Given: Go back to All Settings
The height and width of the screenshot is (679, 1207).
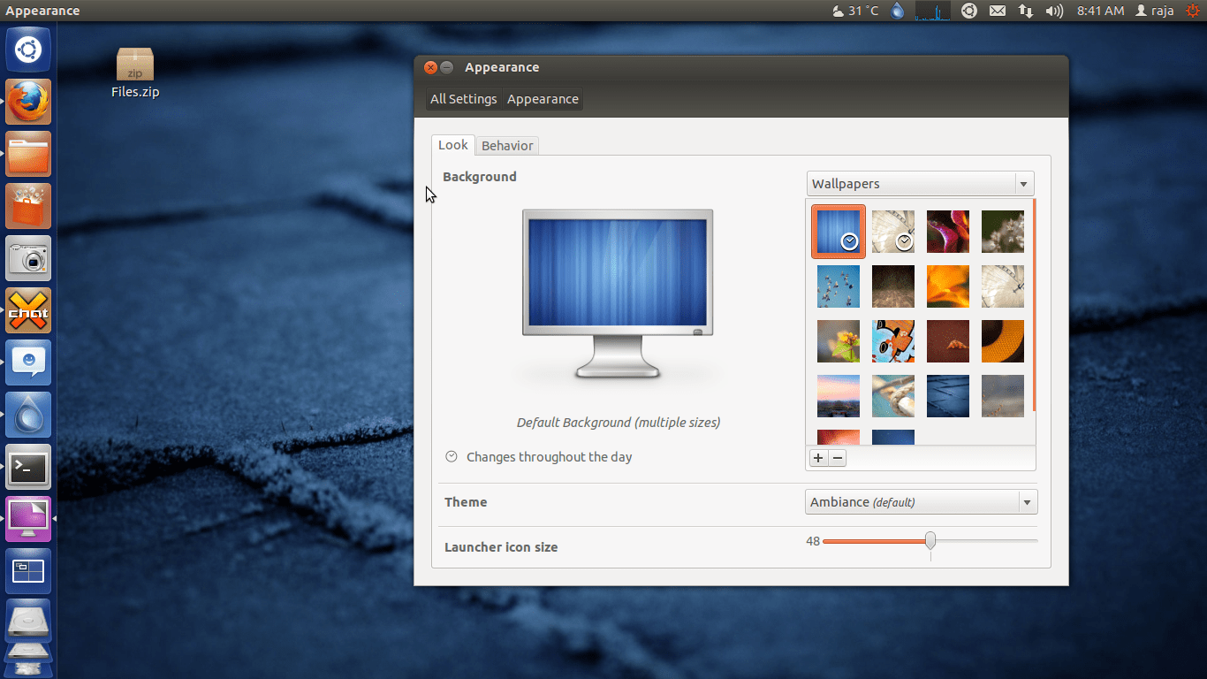Looking at the screenshot, I should coord(463,99).
